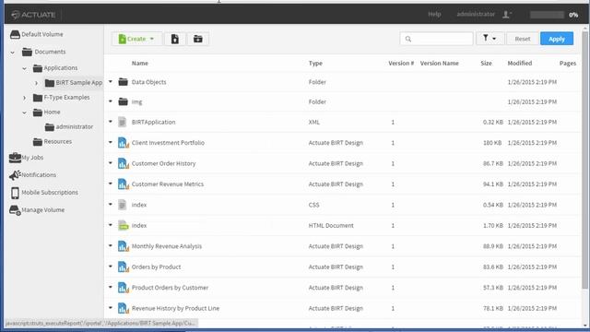
Task: Open Notifications megaphone icon
Action: [x=15, y=175]
